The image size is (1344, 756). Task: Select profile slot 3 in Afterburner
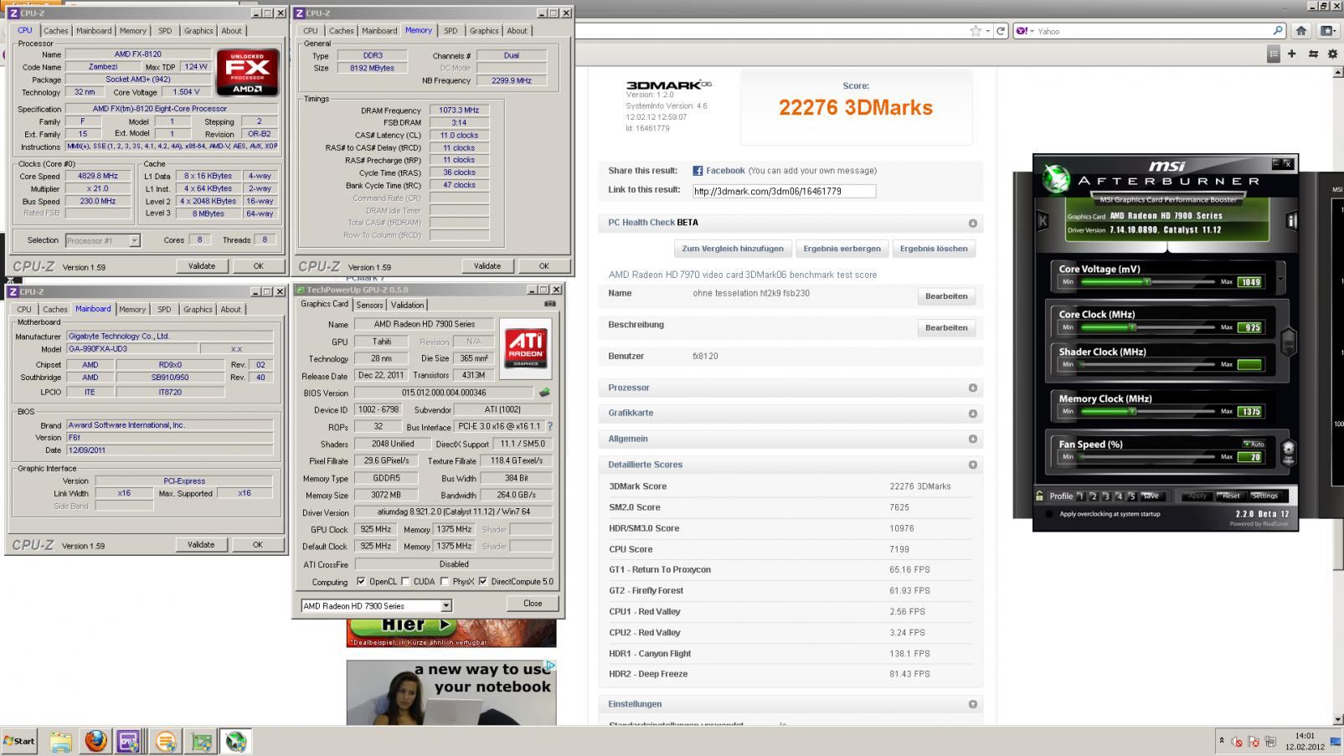(x=1106, y=496)
